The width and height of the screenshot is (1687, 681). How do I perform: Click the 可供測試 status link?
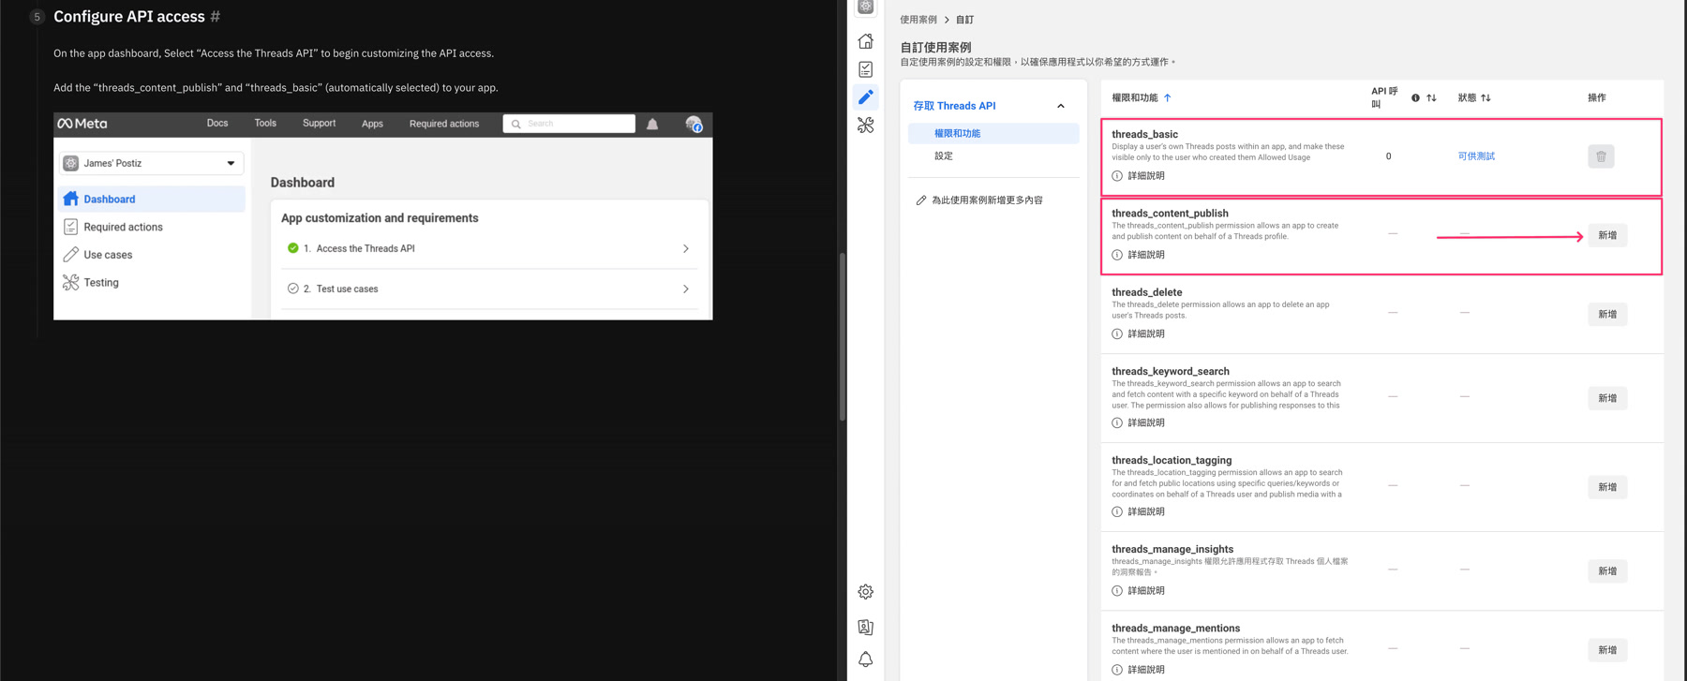click(1476, 156)
